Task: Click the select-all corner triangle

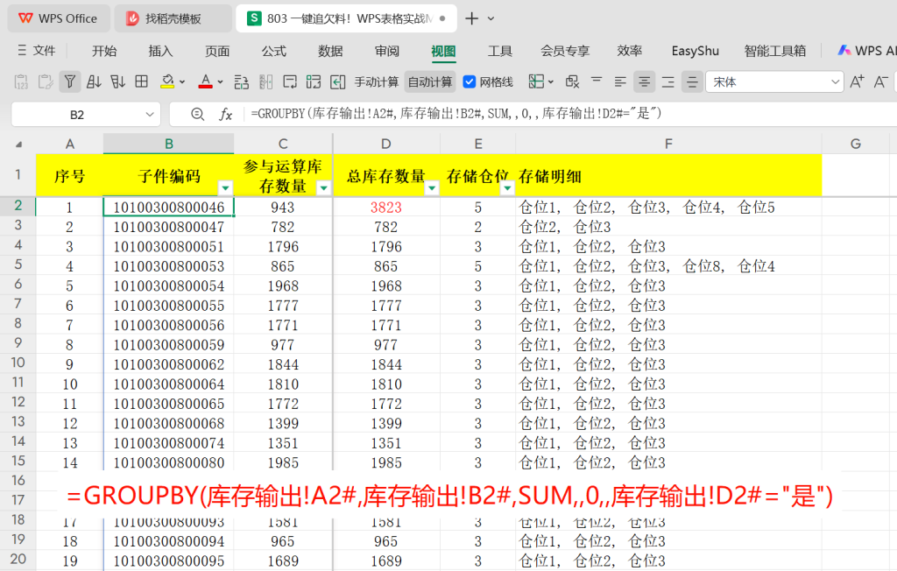Action: [x=18, y=144]
